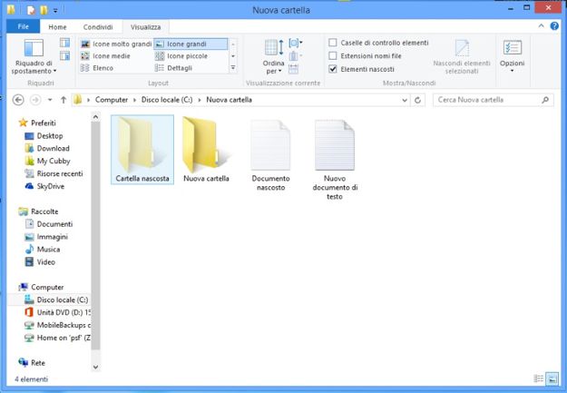567x393 pixels.
Task: Click Nascondi elementi selezionati button
Action: point(462,57)
